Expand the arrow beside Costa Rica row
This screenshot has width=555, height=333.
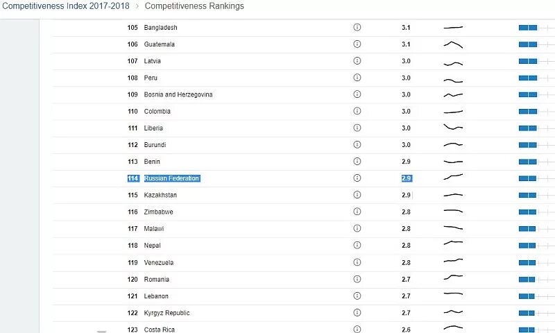click(101, 332)
